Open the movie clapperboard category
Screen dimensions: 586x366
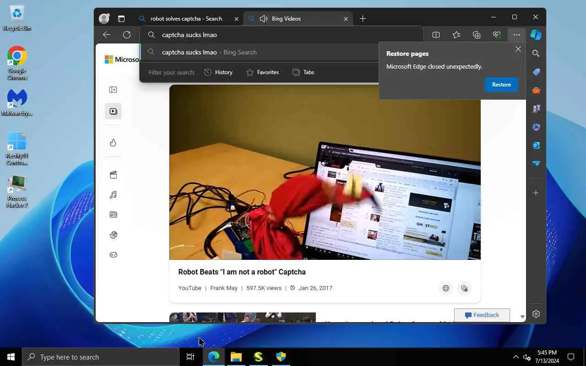click(114, 175)
